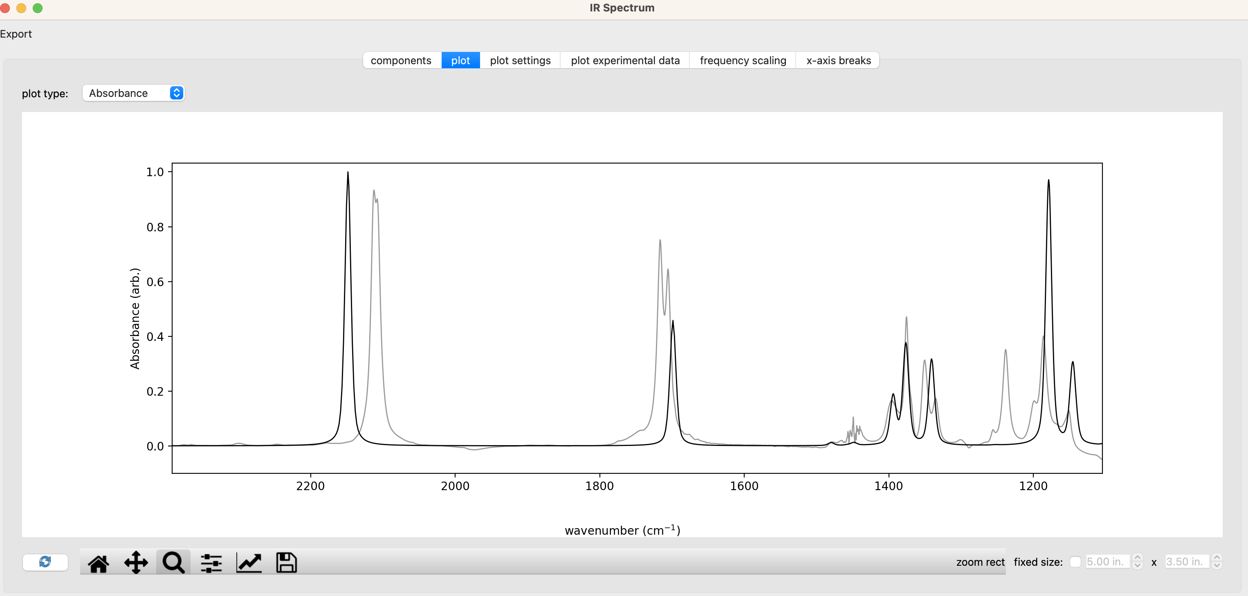
Task: Click the 1.0 y-axis tick label
Action: 155,172
